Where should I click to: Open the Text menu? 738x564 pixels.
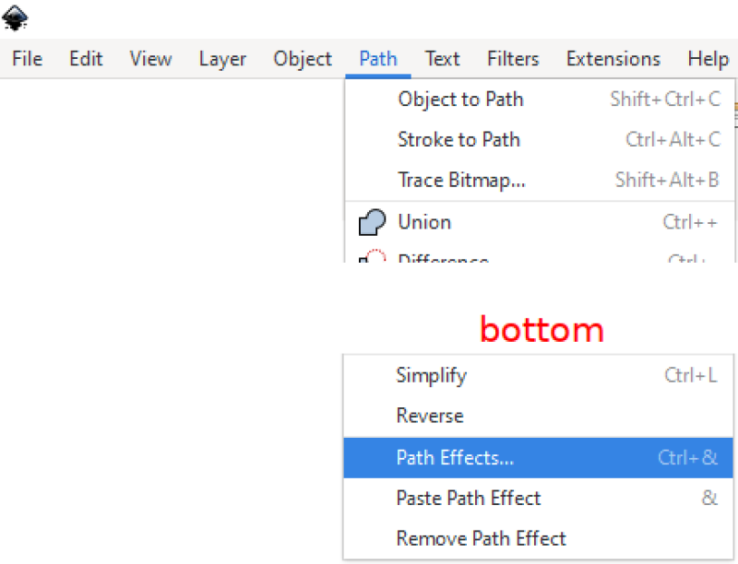coord(443,59)
